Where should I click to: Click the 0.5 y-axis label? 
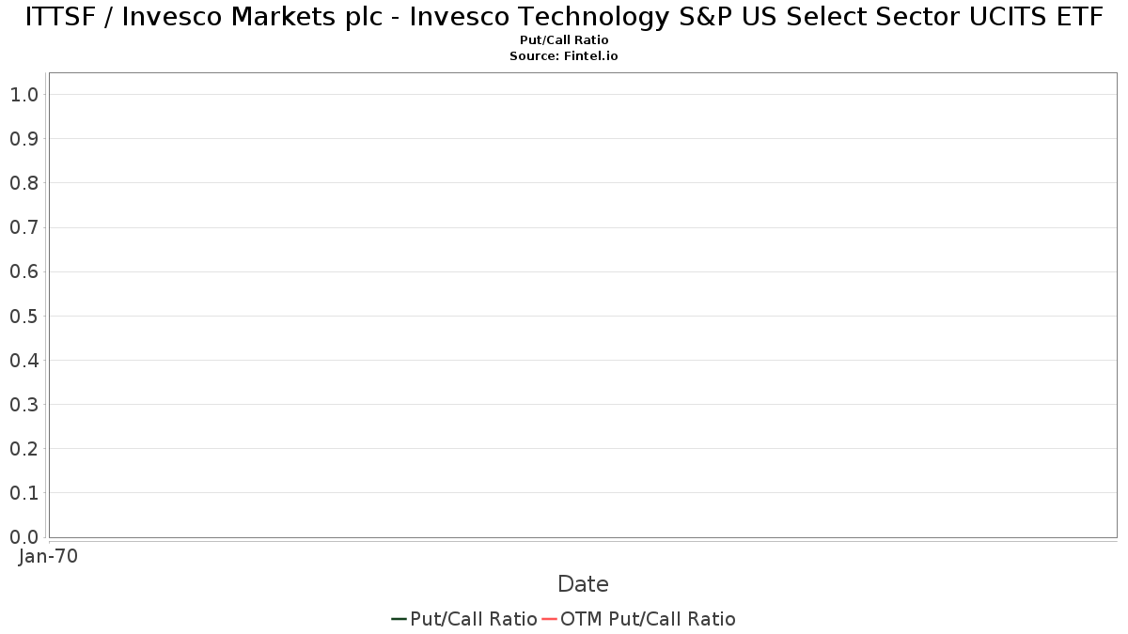pyautogui.click(x=23, y=316)
